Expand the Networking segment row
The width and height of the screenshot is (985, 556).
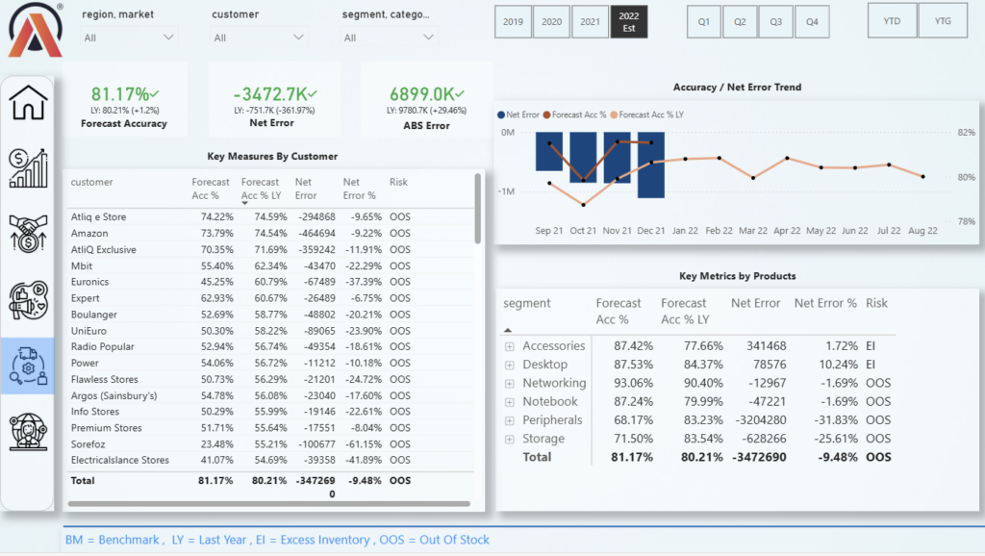click(510, 384)
